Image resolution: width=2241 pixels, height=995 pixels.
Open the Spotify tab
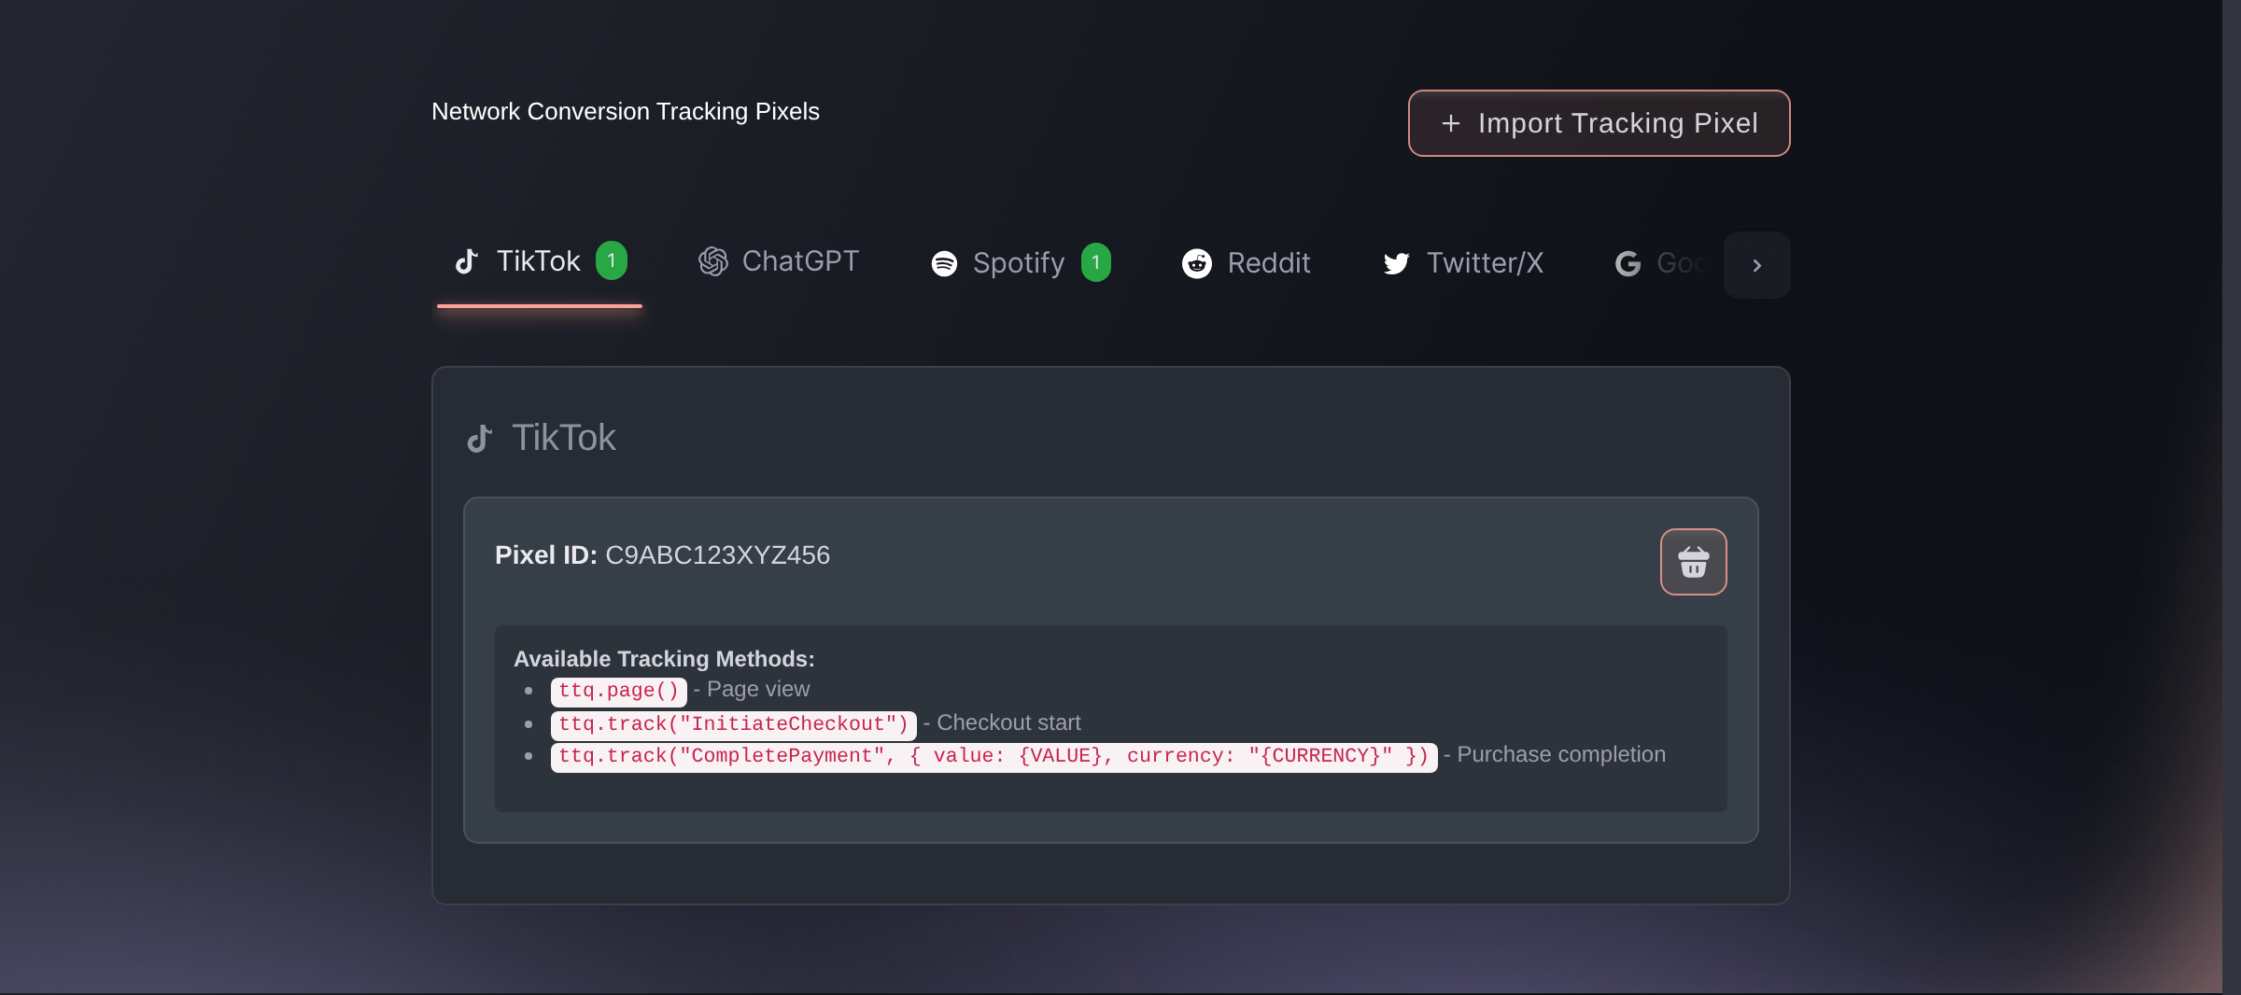pyautogui.click(x=1021, y=263)
